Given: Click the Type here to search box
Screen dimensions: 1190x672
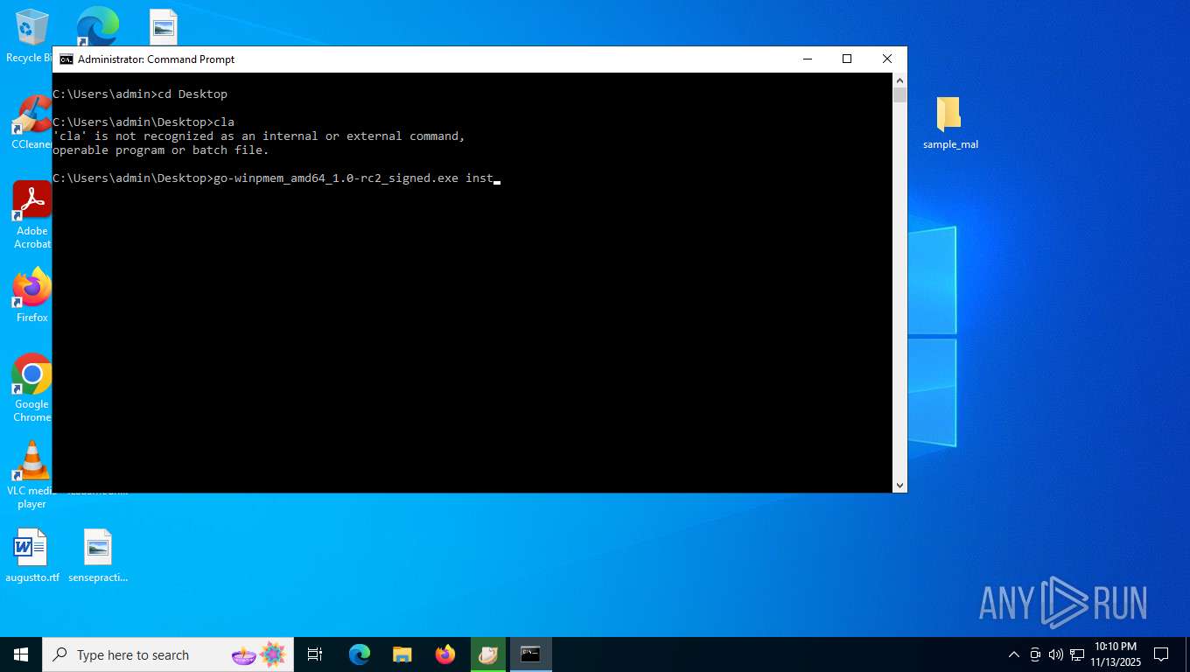Looking at the screenshot, I should tap(166, 654).
